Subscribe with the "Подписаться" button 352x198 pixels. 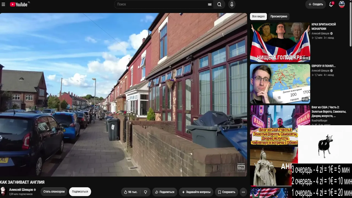coord(80,192)
